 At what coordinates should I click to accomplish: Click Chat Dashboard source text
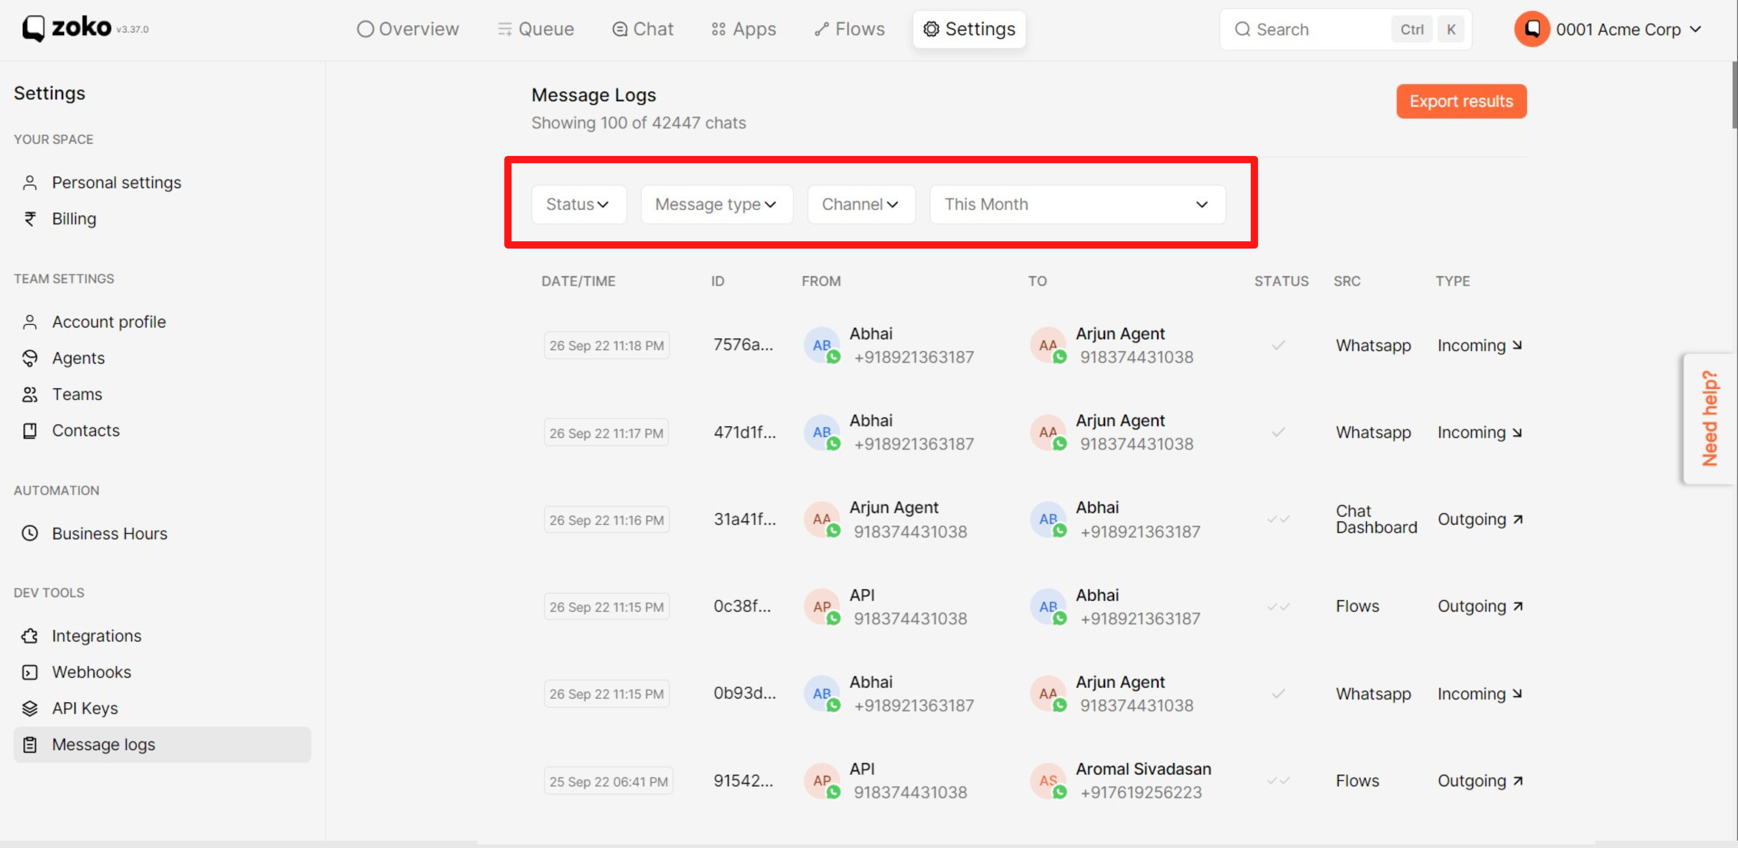point(1376,519)
